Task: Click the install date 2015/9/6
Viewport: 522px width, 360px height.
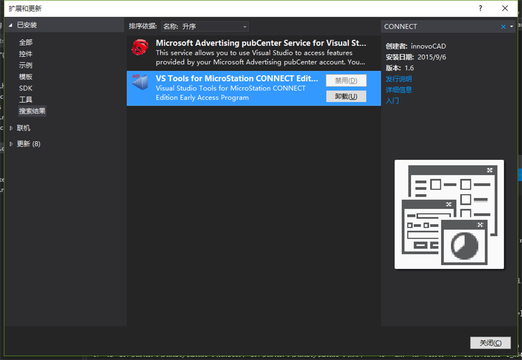Action: tap(432, 57)
